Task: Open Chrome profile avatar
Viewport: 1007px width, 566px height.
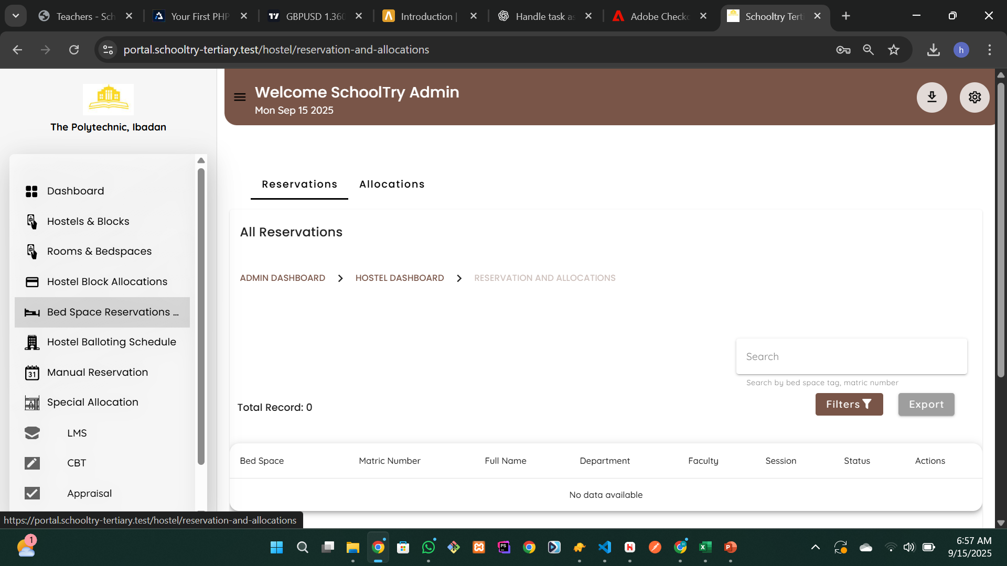Action: coord(961,50)
